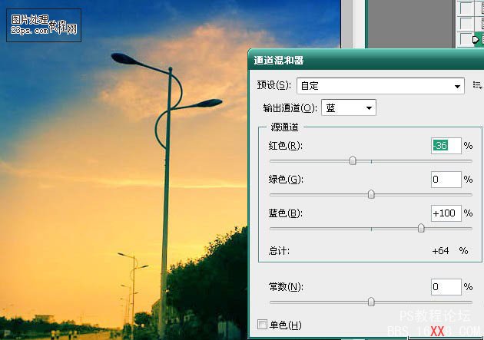Click the 蓝色(B): label
This screenshot has width=484, height=340.
(x=286, y=213)
